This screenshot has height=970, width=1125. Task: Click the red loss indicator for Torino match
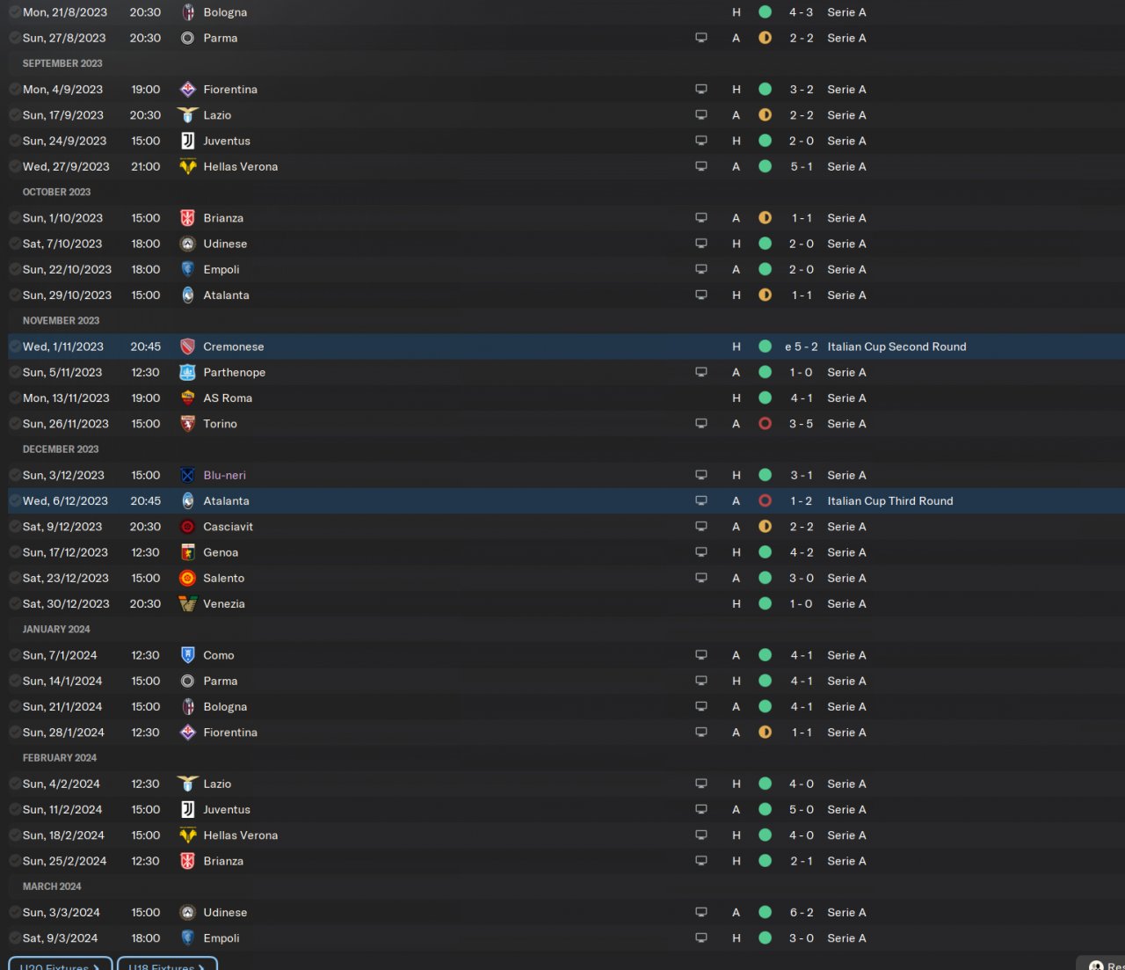(x=765, y=424)
